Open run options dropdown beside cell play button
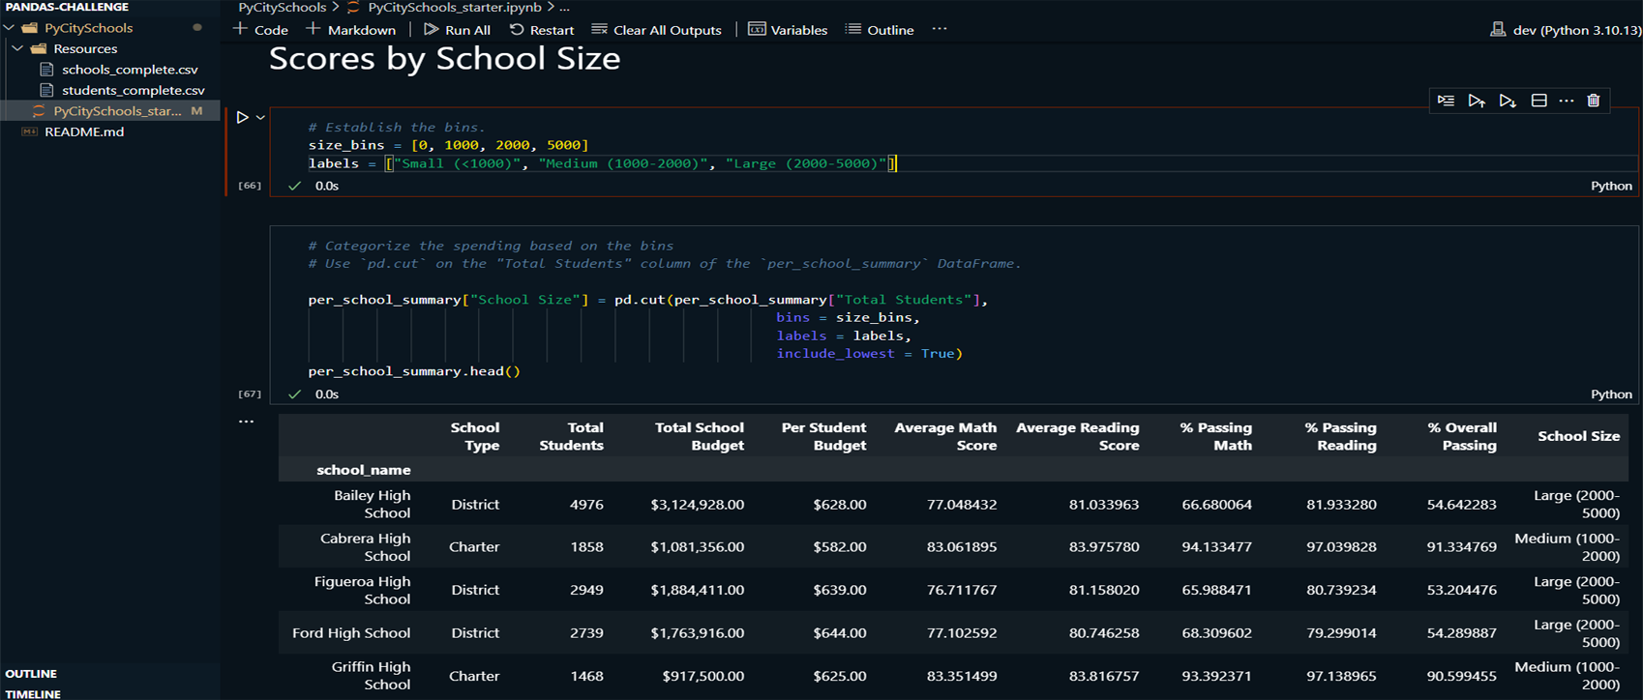Screen dimensions: 1643x700 point(260,118)
